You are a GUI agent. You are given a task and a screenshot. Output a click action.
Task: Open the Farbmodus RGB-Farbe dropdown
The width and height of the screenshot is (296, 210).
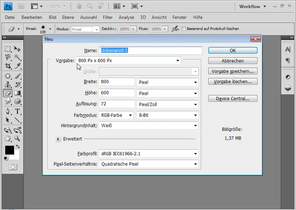pyautogui.click(x=116, y=115)
